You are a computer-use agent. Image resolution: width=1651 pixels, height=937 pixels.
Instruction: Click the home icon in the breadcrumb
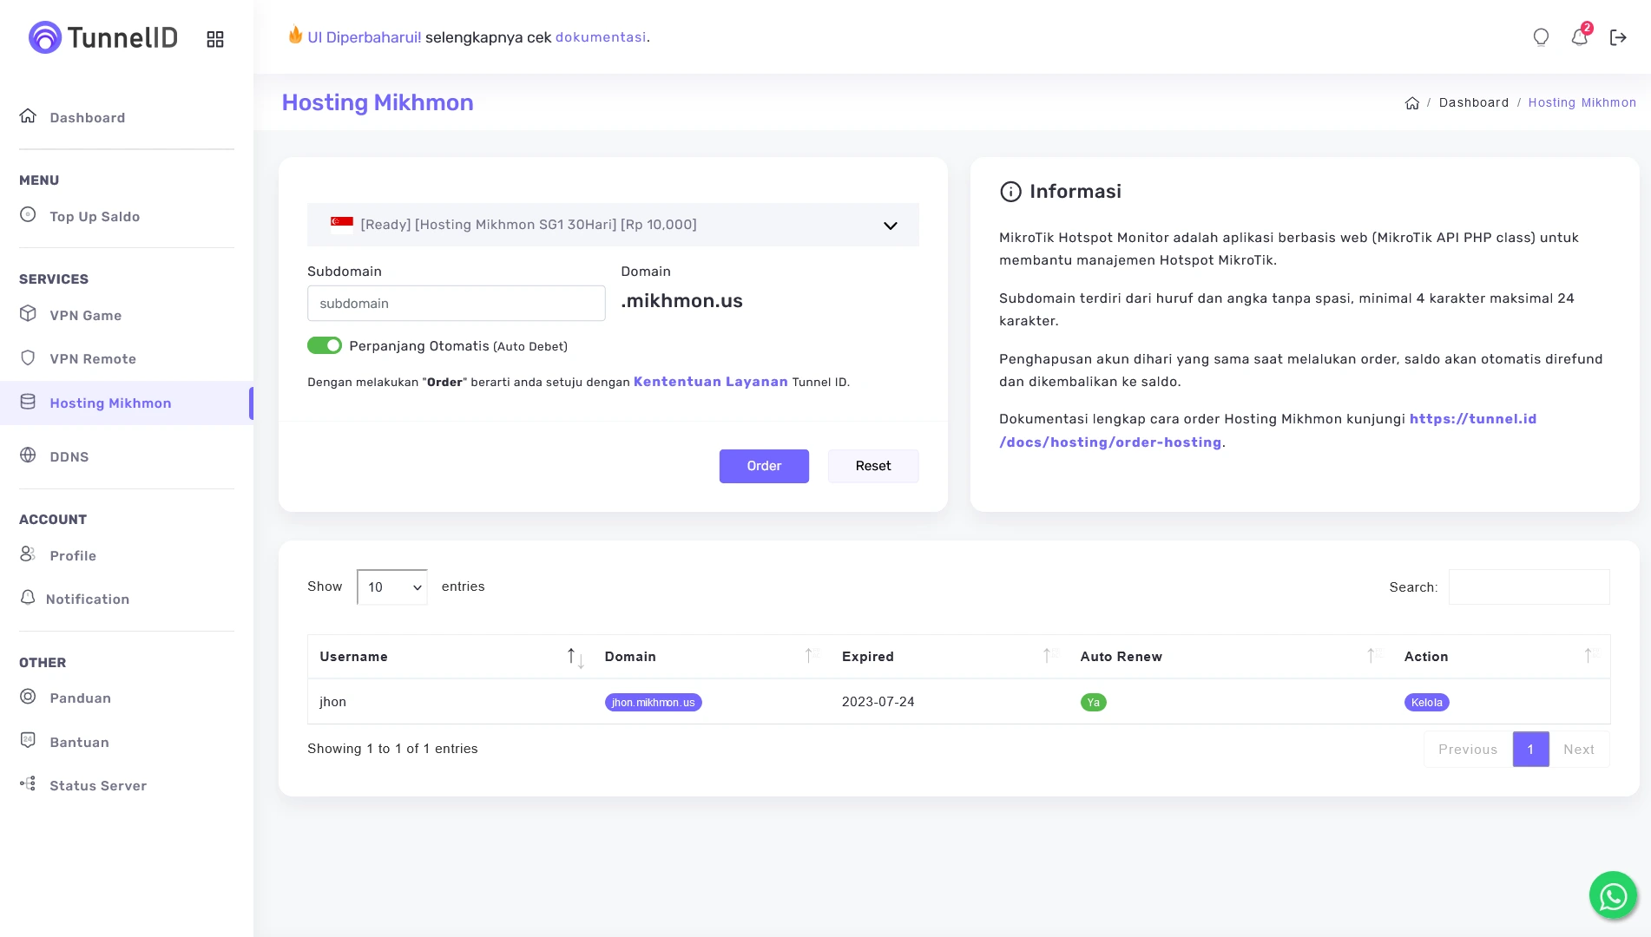(1412, 102)
